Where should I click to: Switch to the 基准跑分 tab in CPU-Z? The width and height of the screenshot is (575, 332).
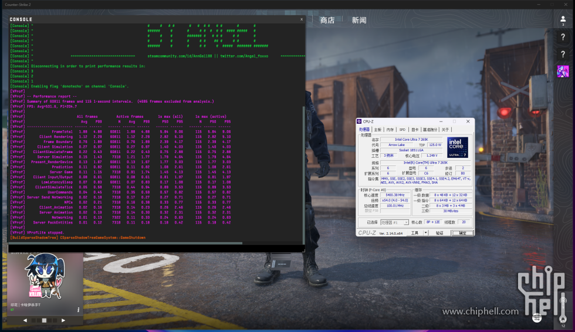point(429,130)
